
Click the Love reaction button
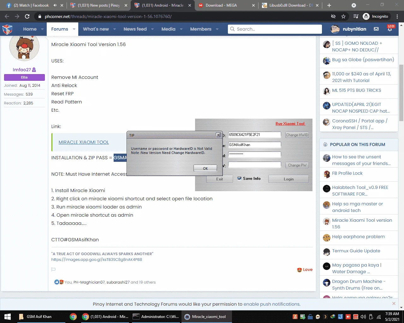(305, 270)
